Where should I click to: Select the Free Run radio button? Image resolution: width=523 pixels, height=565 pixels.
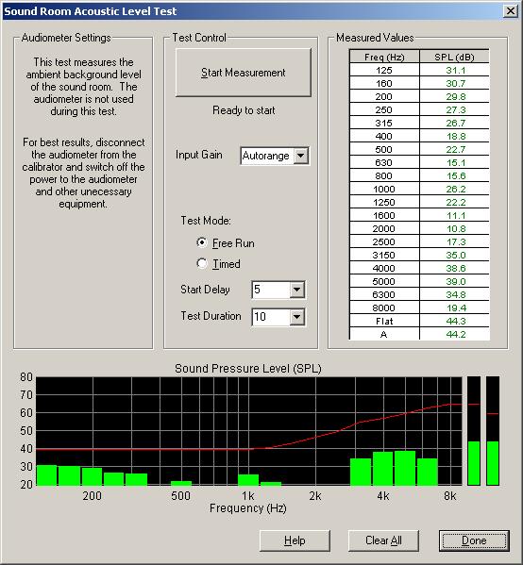[x=202, y=242]
